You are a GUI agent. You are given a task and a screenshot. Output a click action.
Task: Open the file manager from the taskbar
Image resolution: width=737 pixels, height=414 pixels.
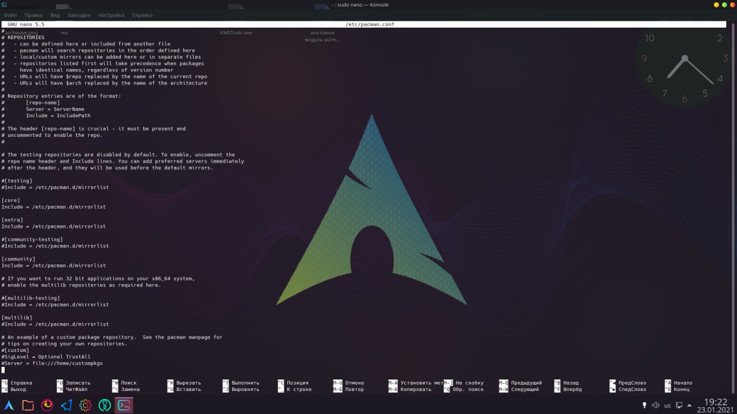pos(28,405)
